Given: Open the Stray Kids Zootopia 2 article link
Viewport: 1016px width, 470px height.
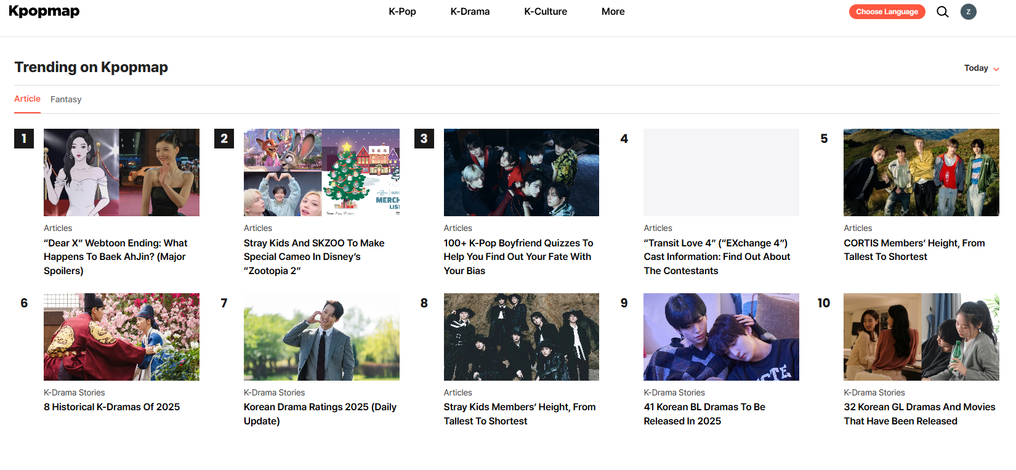Looking at the screenshot, I should (x=313, y=257).
